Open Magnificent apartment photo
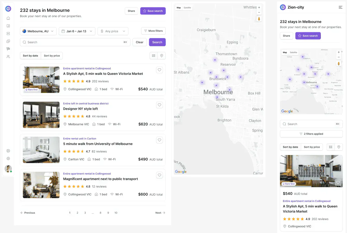347x233 pixels. 41,185
